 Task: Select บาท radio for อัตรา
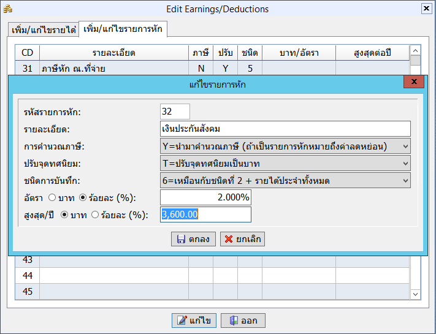click(52, 197)
